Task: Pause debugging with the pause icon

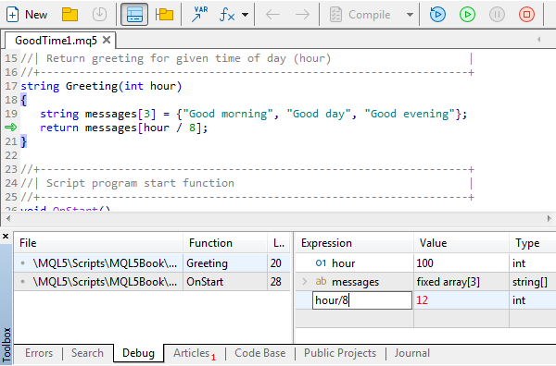Action: (497, 15)
